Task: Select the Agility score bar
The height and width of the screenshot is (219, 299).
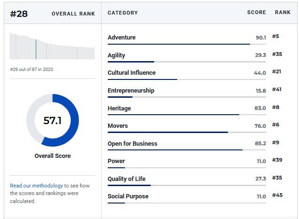Action: (x=187, y=62)
